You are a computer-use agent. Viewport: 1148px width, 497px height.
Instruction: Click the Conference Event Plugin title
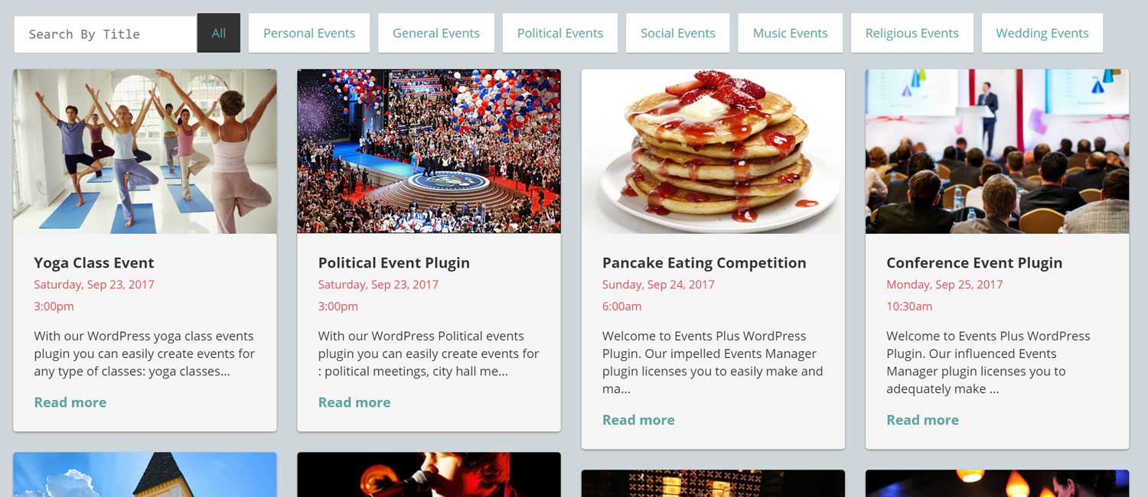tap(974, 263)
